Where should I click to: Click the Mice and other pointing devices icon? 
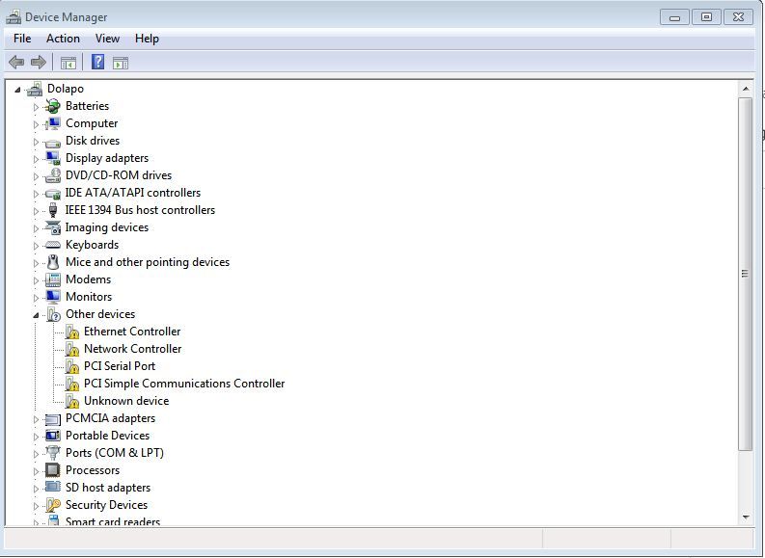[53, 262]
